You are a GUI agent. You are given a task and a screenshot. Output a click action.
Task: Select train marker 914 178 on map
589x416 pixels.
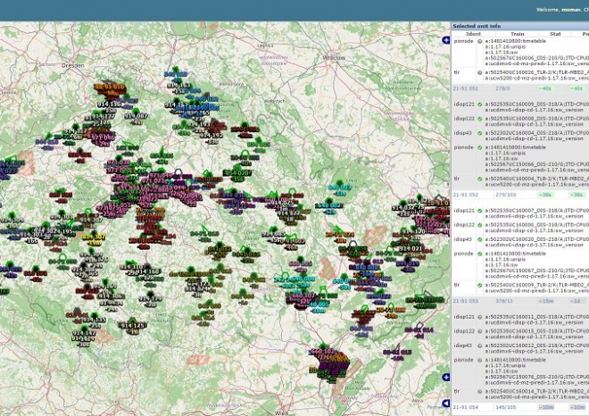tap(150, 299)
